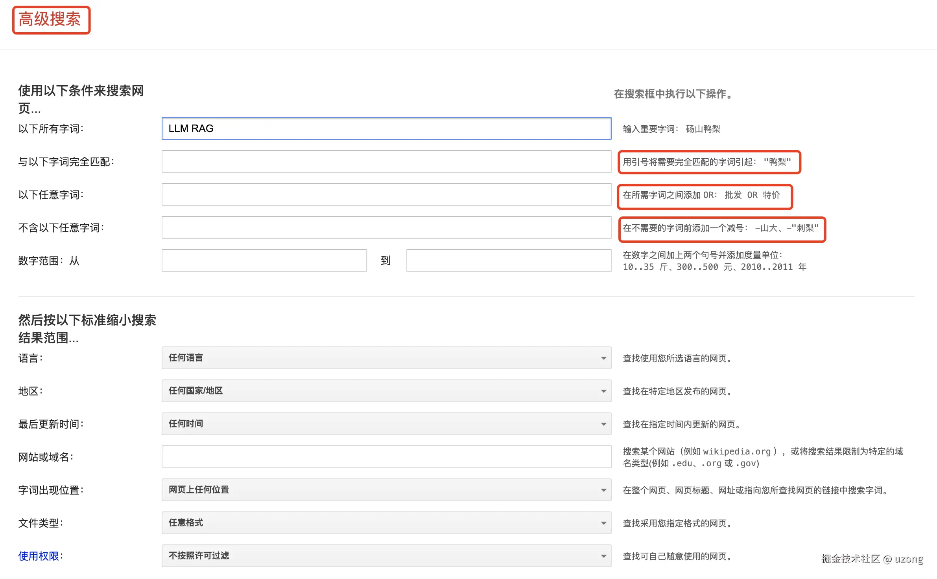The height and width of the screenshot is (579, 937).
Task: Click the 到 ending number field
Action: point(508,260)
